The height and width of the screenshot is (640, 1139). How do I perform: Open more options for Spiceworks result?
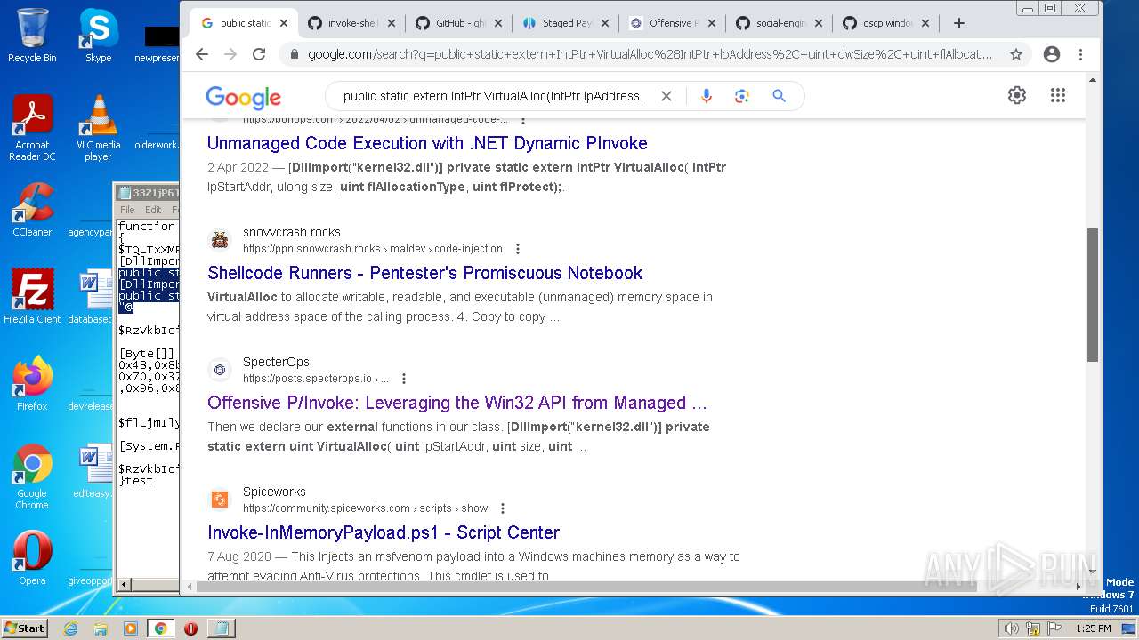[503, 508]
